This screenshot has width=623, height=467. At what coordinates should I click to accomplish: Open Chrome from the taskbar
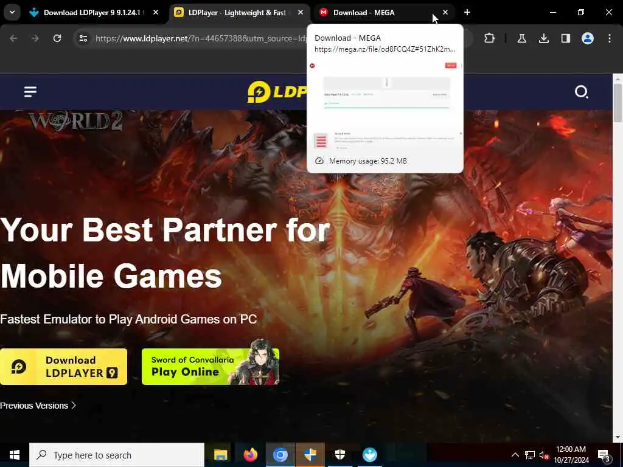click(280, 455)
